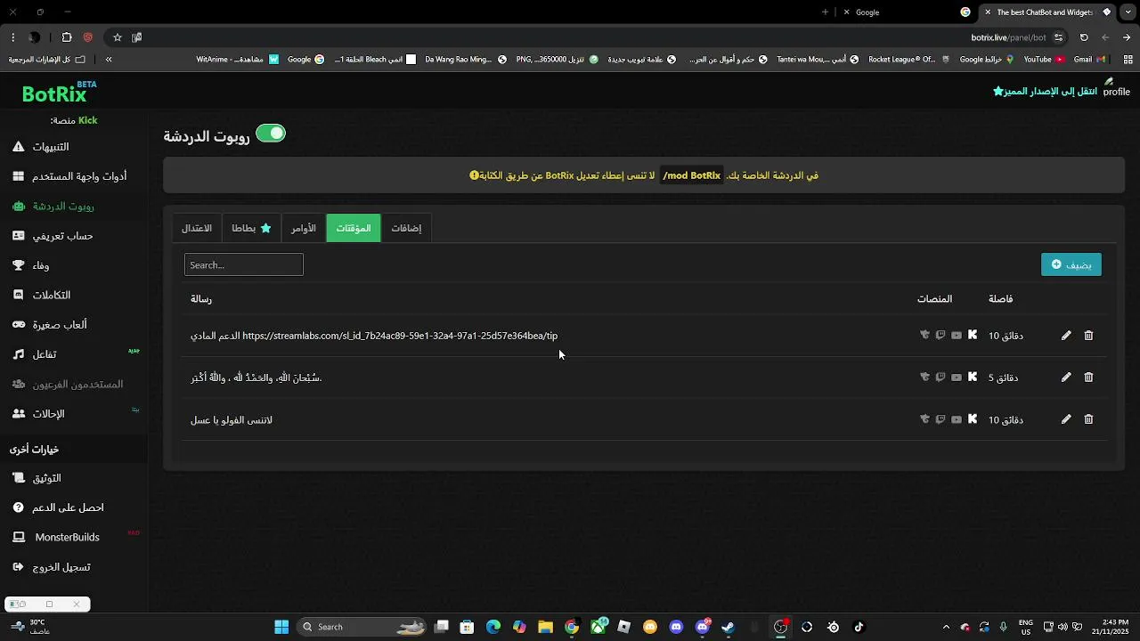This screenshot has width=1140, height=641.
Task: Show hidden system tray icons
Action: coord(946,627)
